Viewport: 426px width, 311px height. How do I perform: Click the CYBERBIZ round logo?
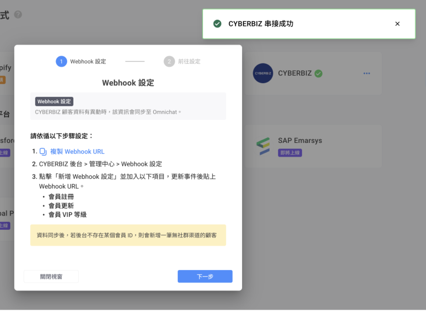tap(263, 73)
